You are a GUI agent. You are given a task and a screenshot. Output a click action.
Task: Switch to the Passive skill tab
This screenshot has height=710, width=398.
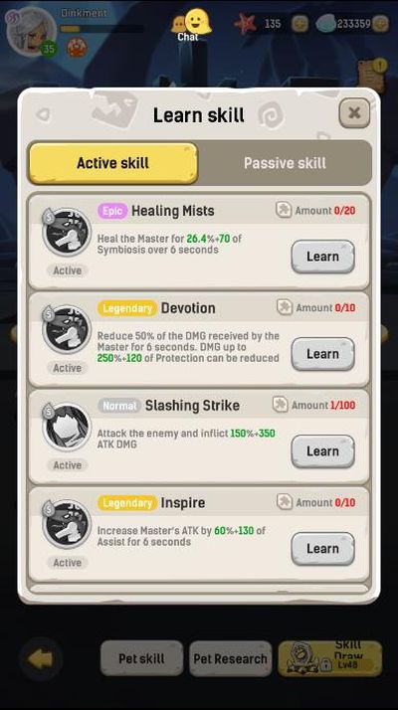pos(285,163)
